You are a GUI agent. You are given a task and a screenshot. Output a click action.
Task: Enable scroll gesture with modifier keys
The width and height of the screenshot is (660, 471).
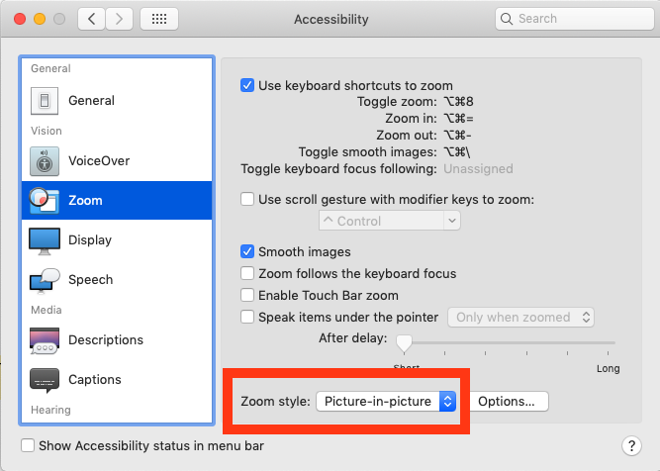[x=247, y=199]
